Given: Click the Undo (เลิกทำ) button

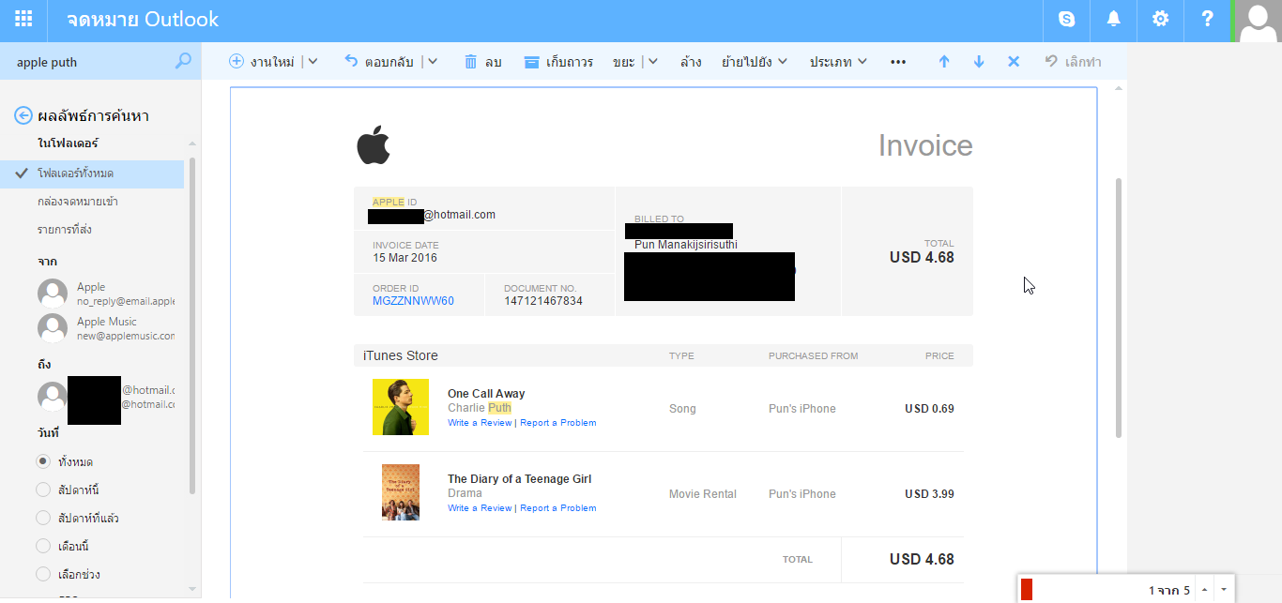Looking at the screenshot, I should pos(1073,62).
